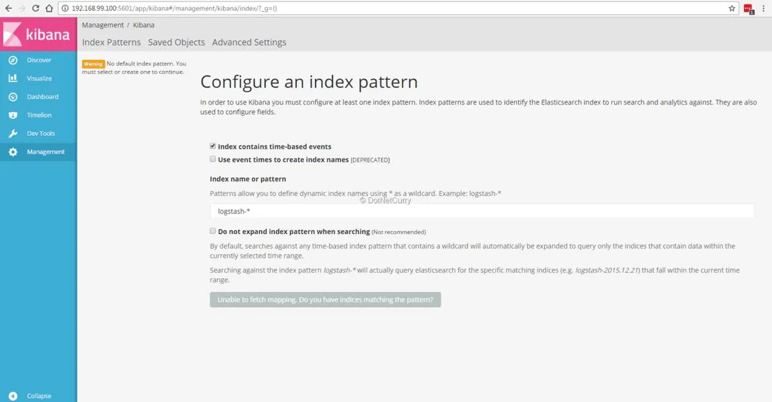Click italic logstash-2015.12.21 example text
Viewport: 772px width, 402px height.
[608, 271]
